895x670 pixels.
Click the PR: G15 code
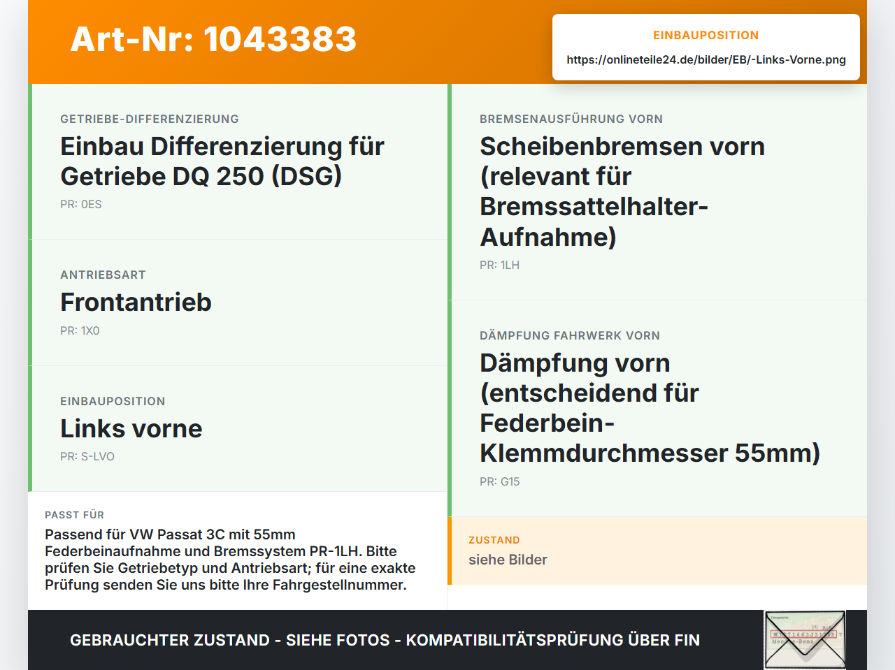point(499,481)
